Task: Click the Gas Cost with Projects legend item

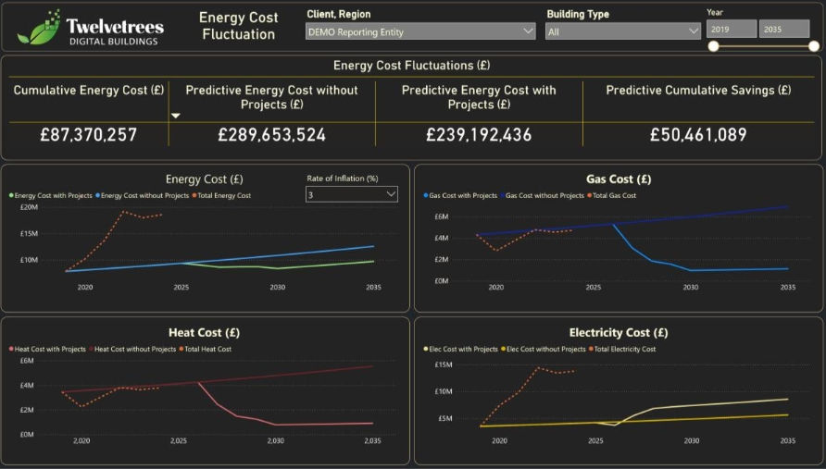Action: click(x=460, y=195)
